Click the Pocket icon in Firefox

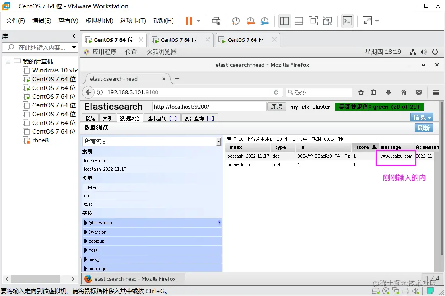(x=419, y=92)
